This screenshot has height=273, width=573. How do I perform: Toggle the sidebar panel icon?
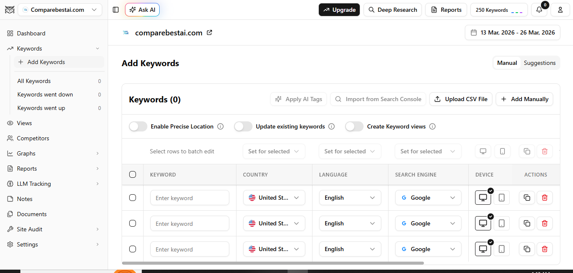tap(116, 10)
